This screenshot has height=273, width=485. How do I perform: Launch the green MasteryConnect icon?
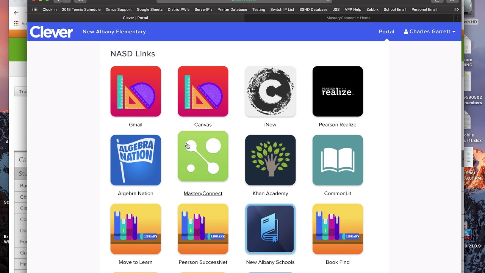(203, 156)
